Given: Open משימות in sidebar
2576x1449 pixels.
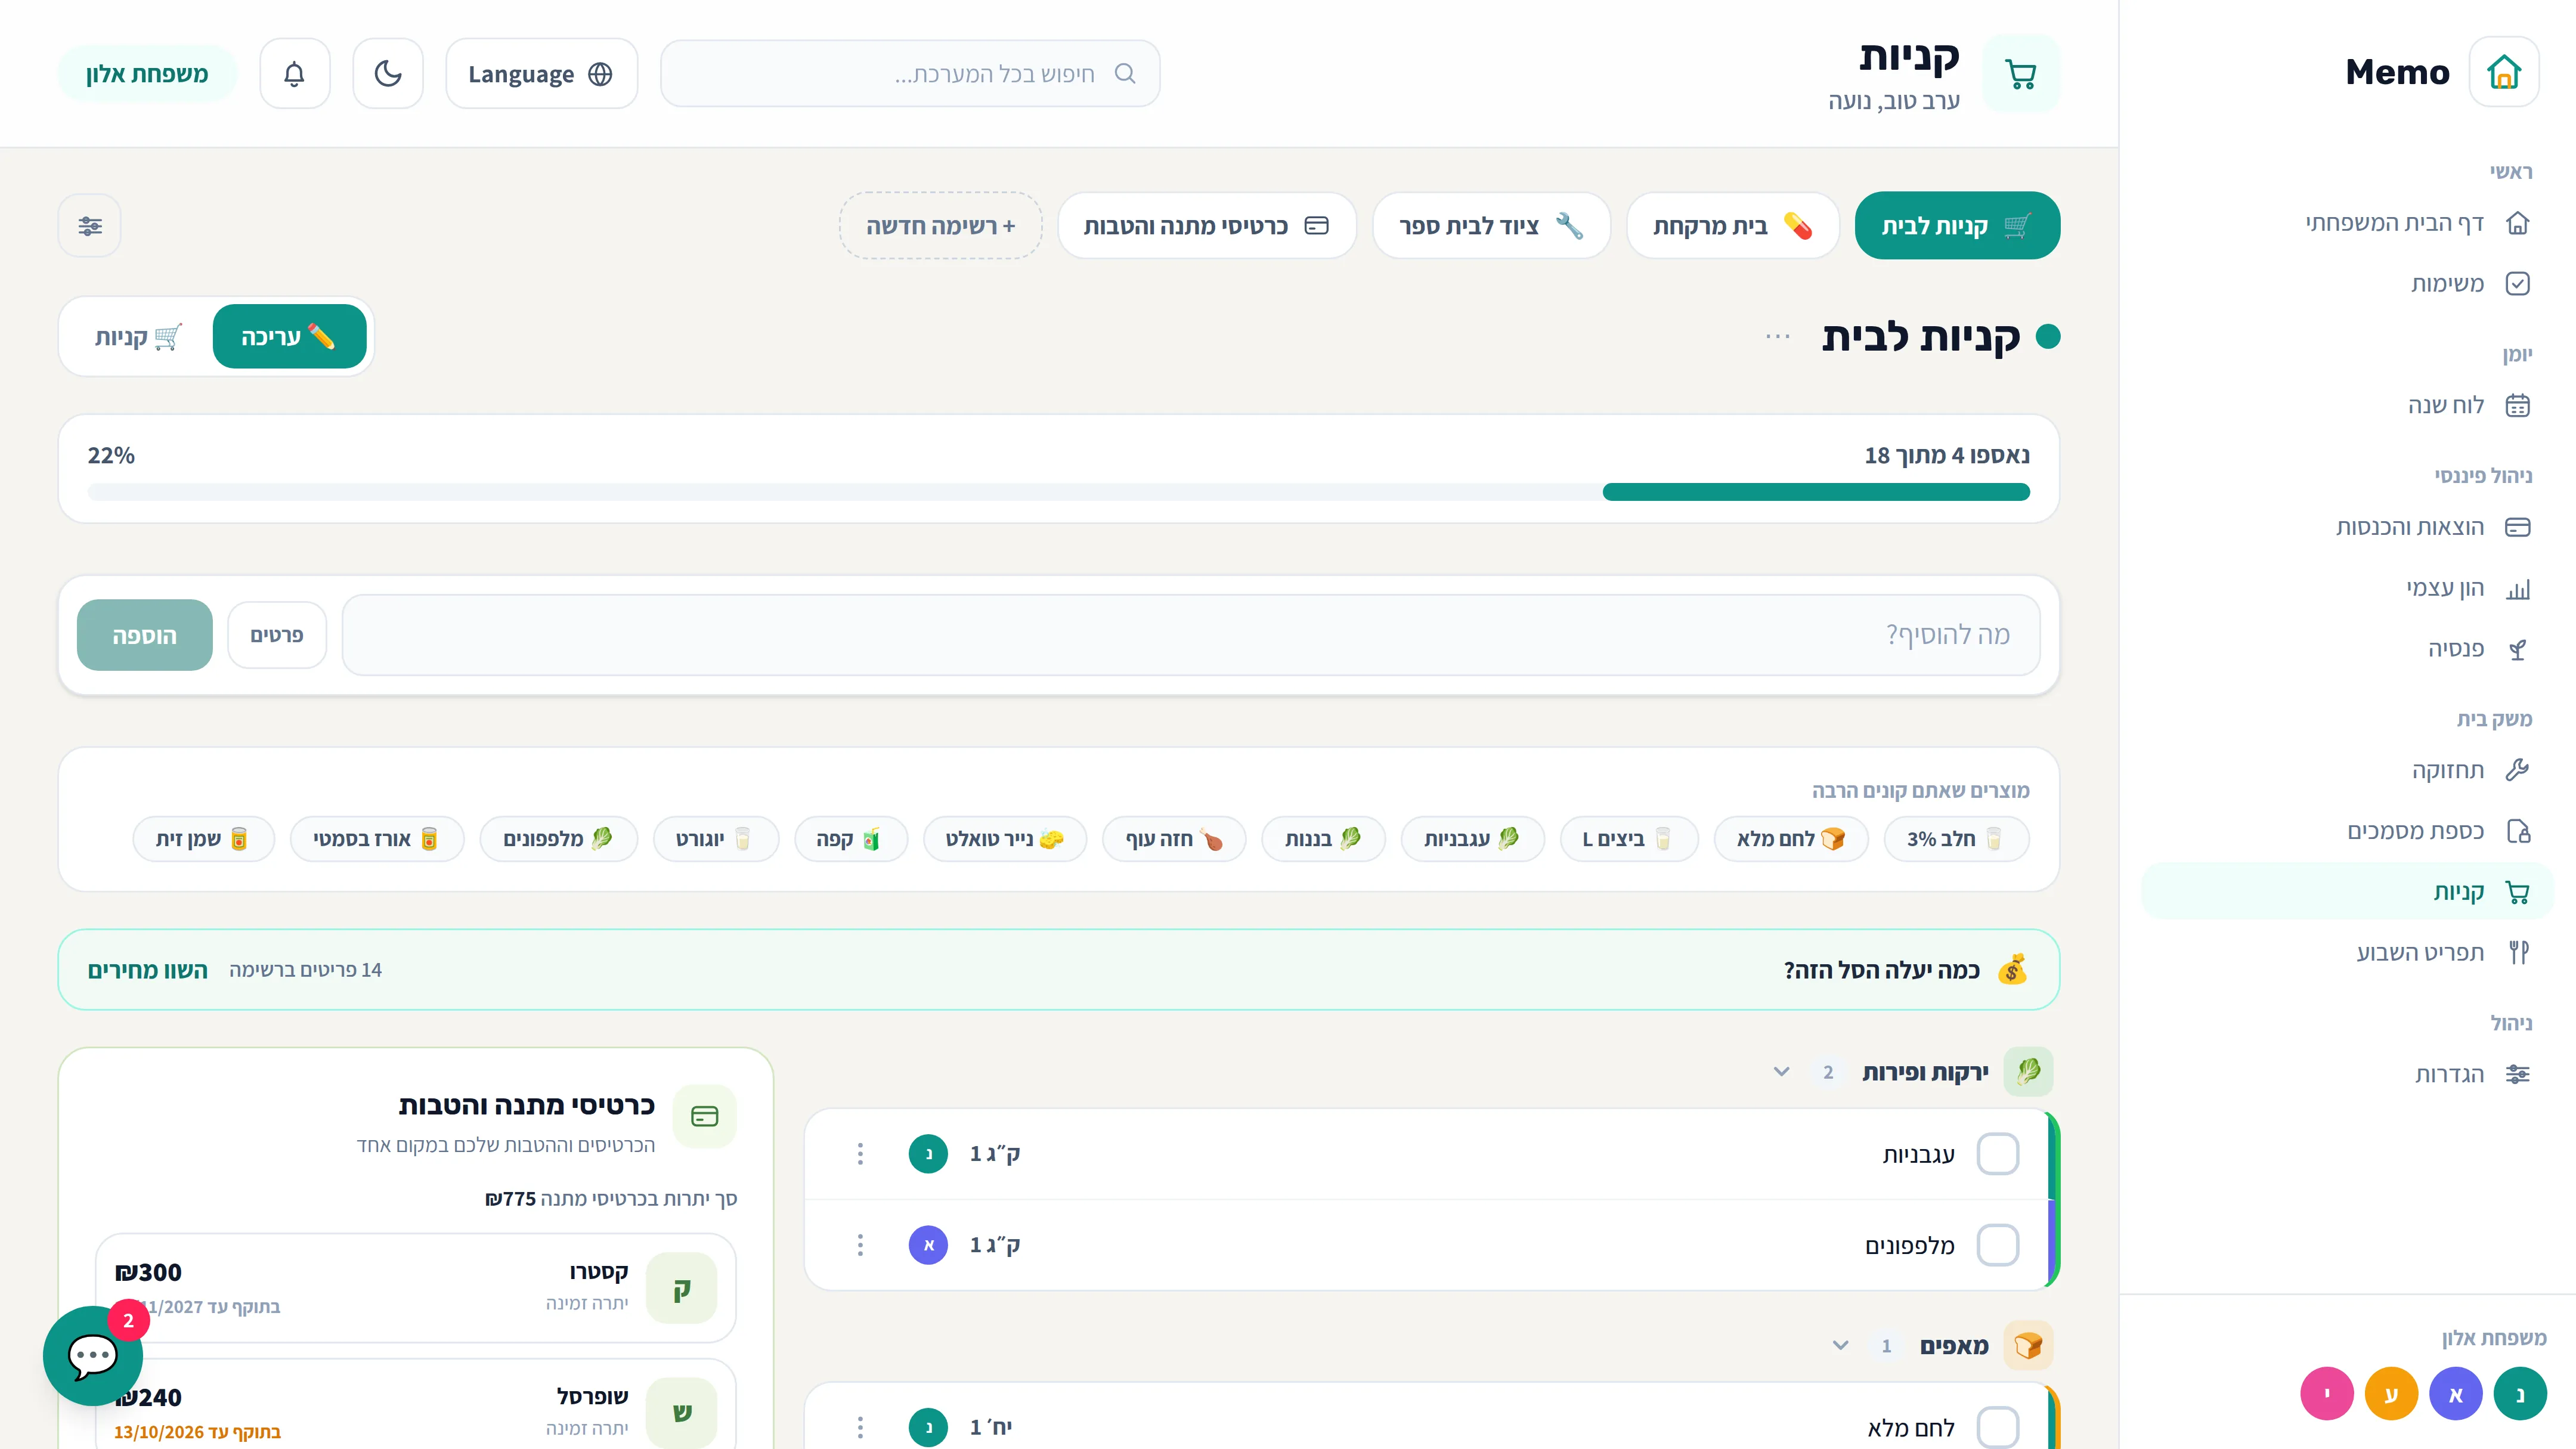Looking at the screenshot, I should (2347, 284).
